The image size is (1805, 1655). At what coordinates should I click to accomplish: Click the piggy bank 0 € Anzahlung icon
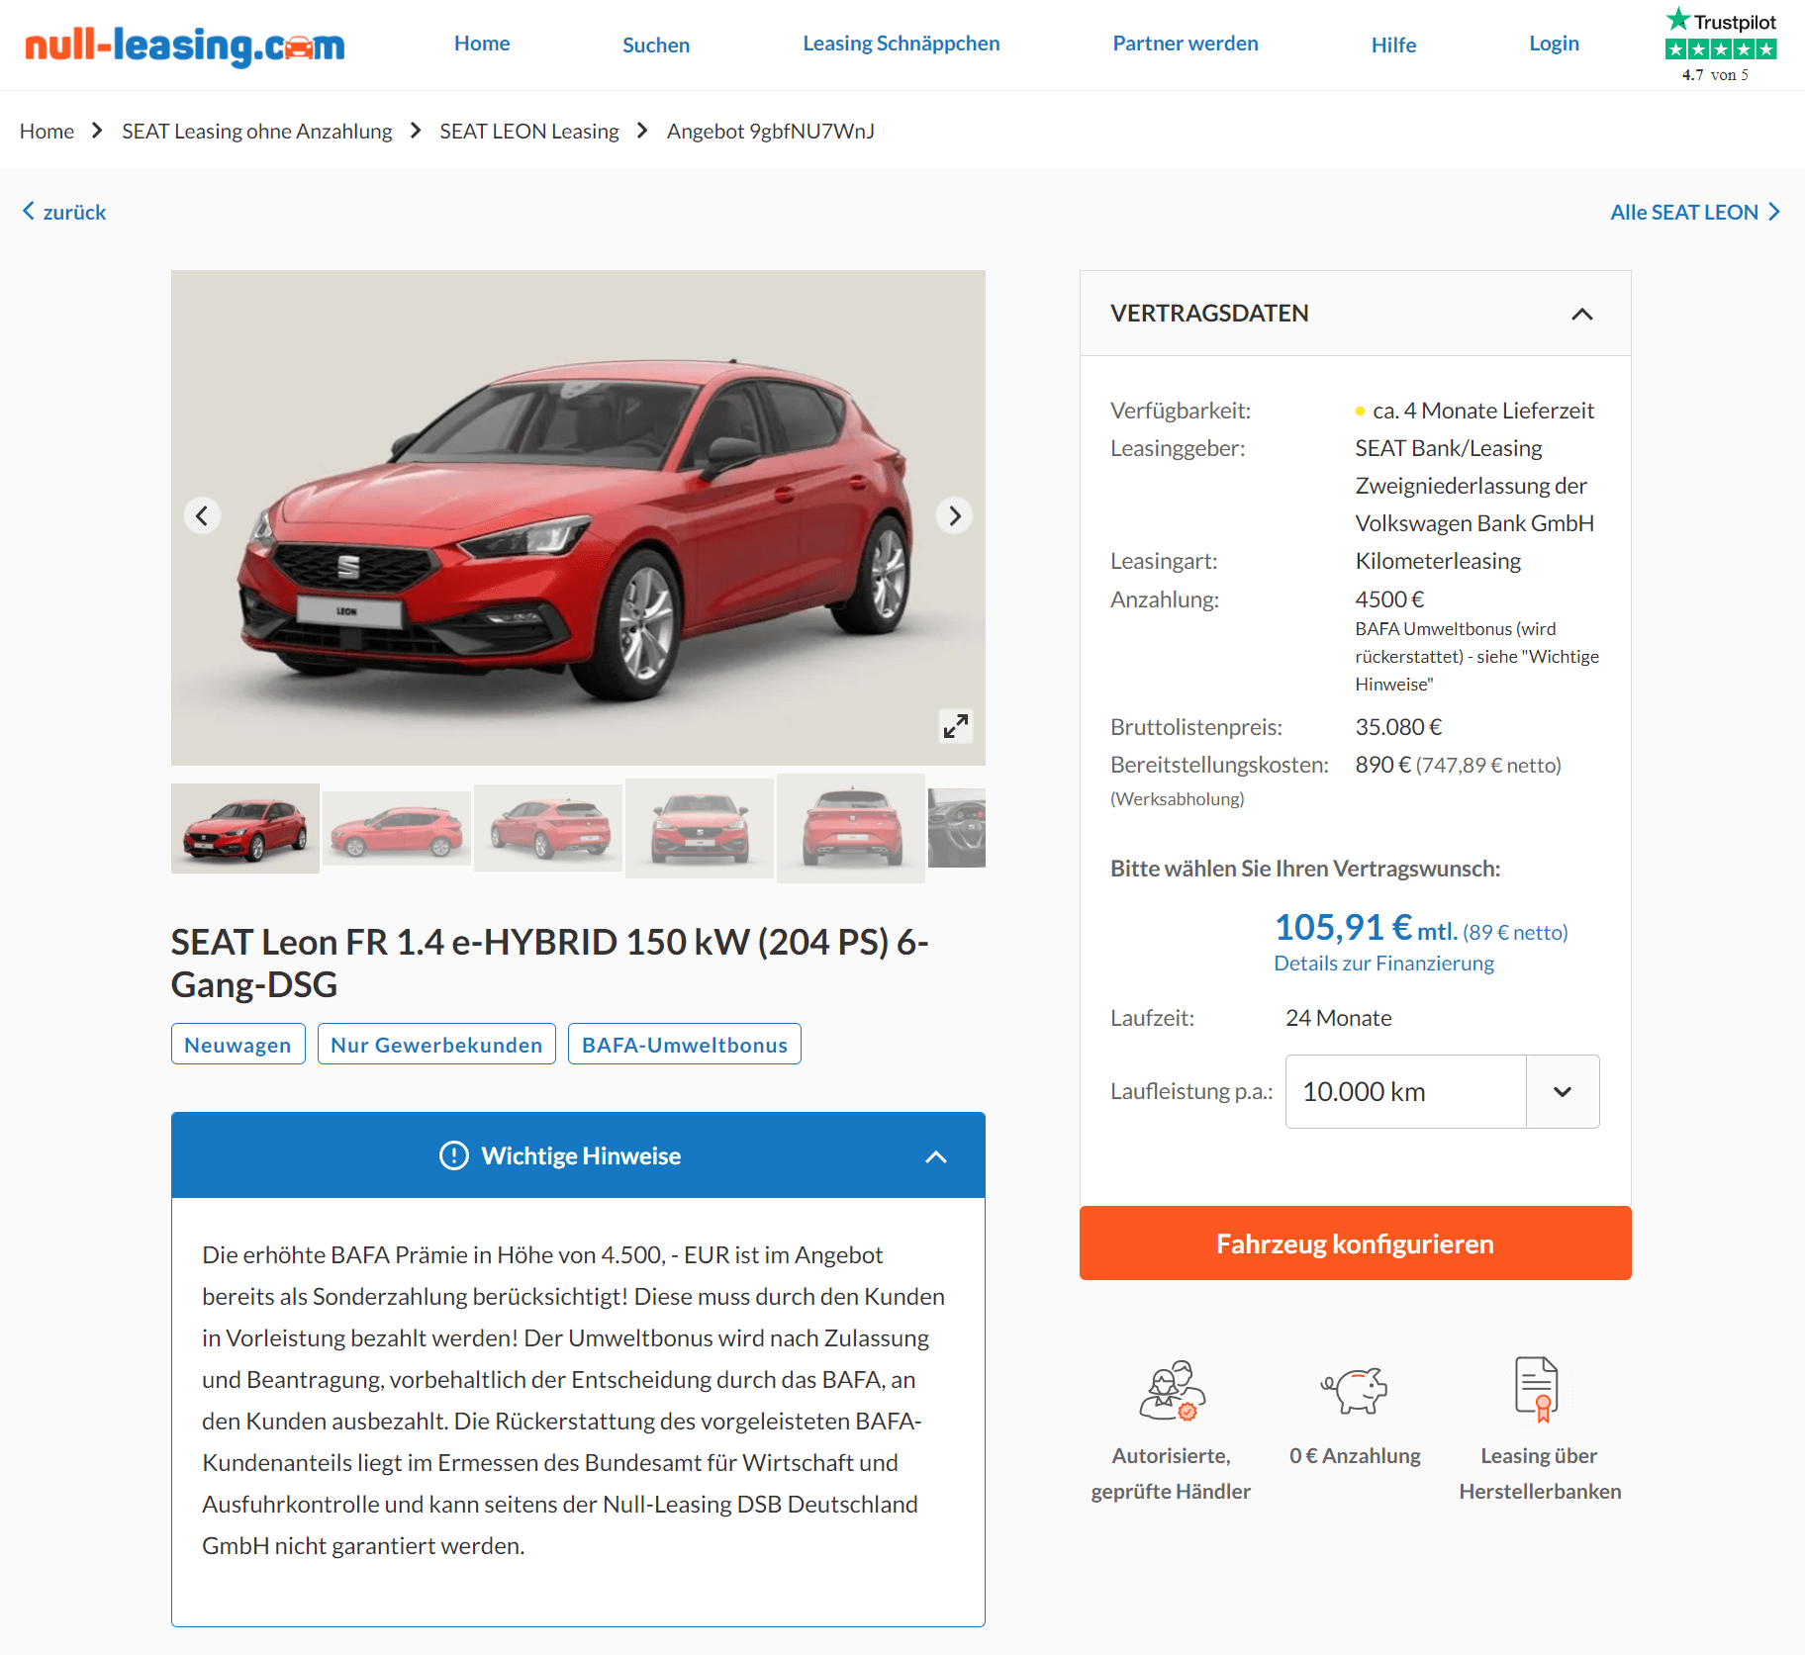pos(1355,1390)
